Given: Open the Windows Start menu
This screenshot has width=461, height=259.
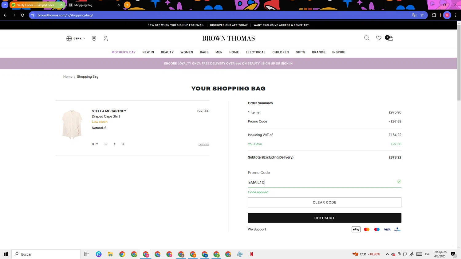Looking at the screenshot, I should point(6,254).
